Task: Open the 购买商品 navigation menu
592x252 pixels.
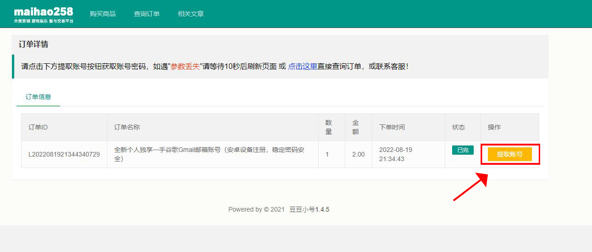Action: [103, 14]
